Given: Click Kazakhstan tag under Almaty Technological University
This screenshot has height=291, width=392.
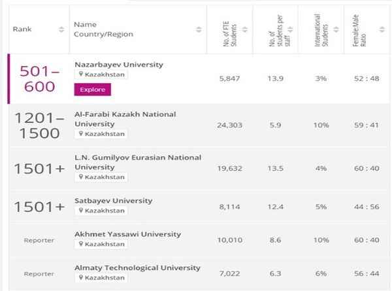Looking at the screenshot, I should click(101, 277).
